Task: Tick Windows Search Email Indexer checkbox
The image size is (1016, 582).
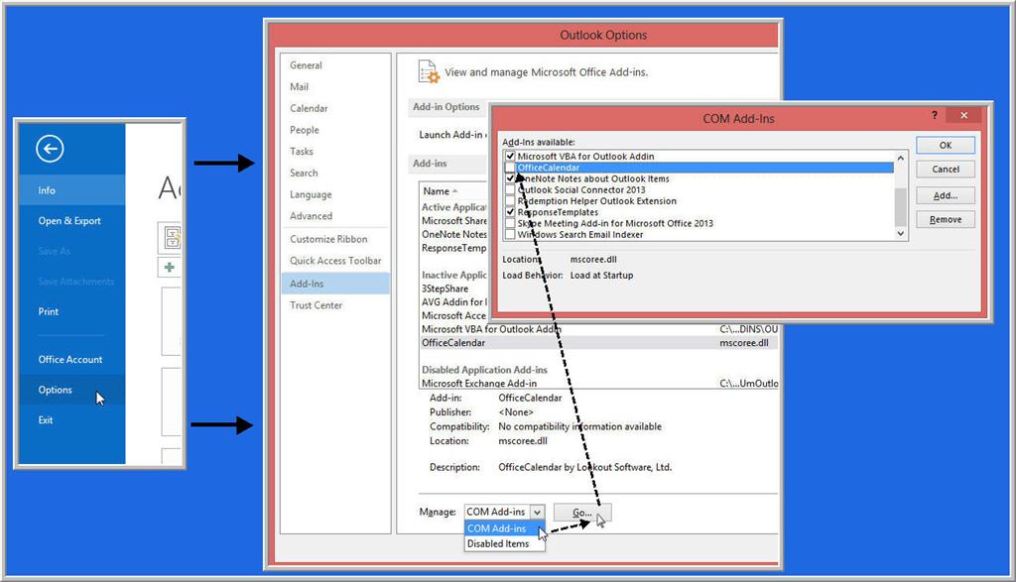Action: (510, 235)
